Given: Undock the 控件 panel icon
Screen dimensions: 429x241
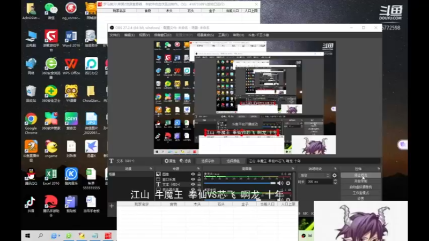Looking at the screenshot, I should (379, 169).
